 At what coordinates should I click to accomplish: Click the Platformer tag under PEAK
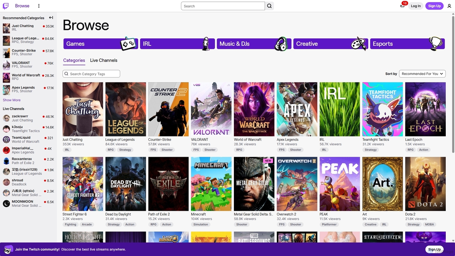tap(329, 224)
